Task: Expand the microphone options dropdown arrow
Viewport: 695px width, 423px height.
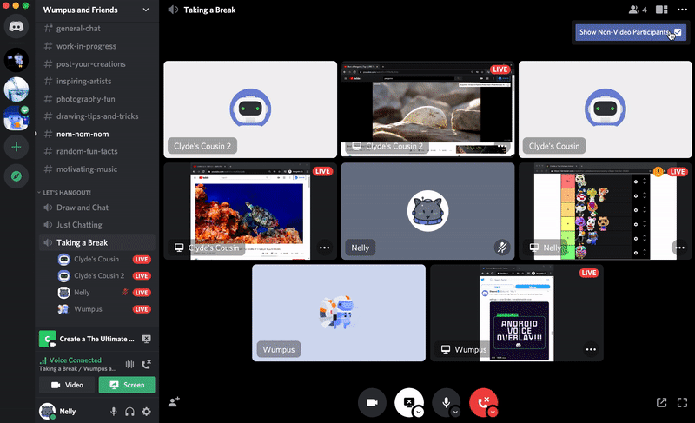Action: coord(455,412)
